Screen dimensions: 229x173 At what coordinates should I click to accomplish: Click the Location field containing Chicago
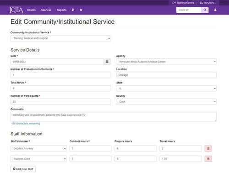point(166,75)
